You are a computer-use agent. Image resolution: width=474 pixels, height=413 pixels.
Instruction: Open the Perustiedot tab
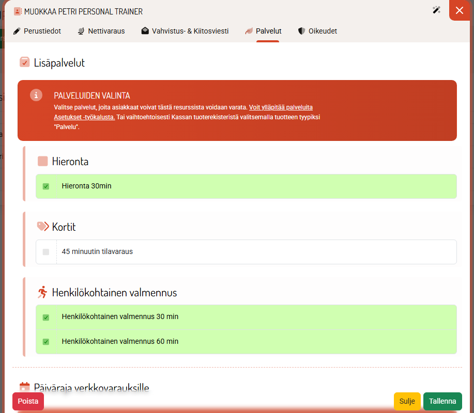[37, 31]
